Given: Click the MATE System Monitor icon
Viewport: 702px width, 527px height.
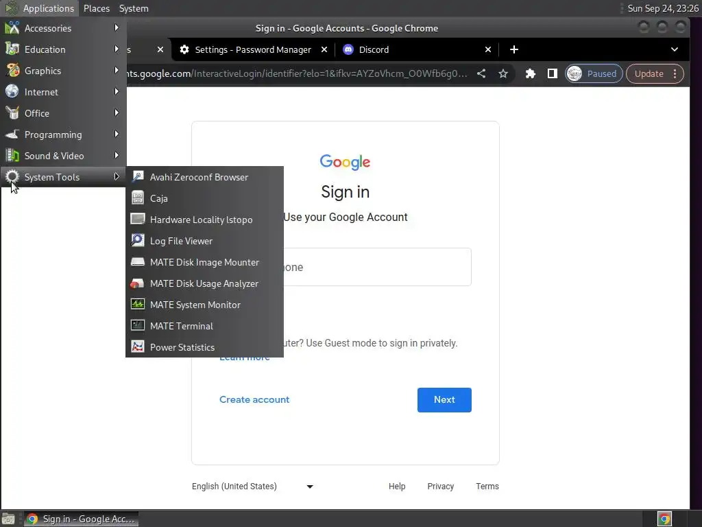Looking at the screenshot, I should [137, 305].
